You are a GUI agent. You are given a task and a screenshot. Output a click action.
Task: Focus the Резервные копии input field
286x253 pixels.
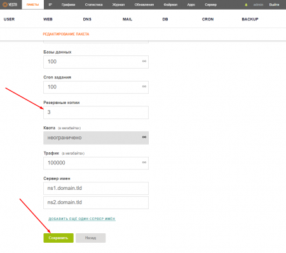click(96, 112)
